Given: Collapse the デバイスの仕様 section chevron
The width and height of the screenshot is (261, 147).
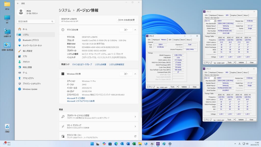Looking at the screenshot, I should point(135,30).
